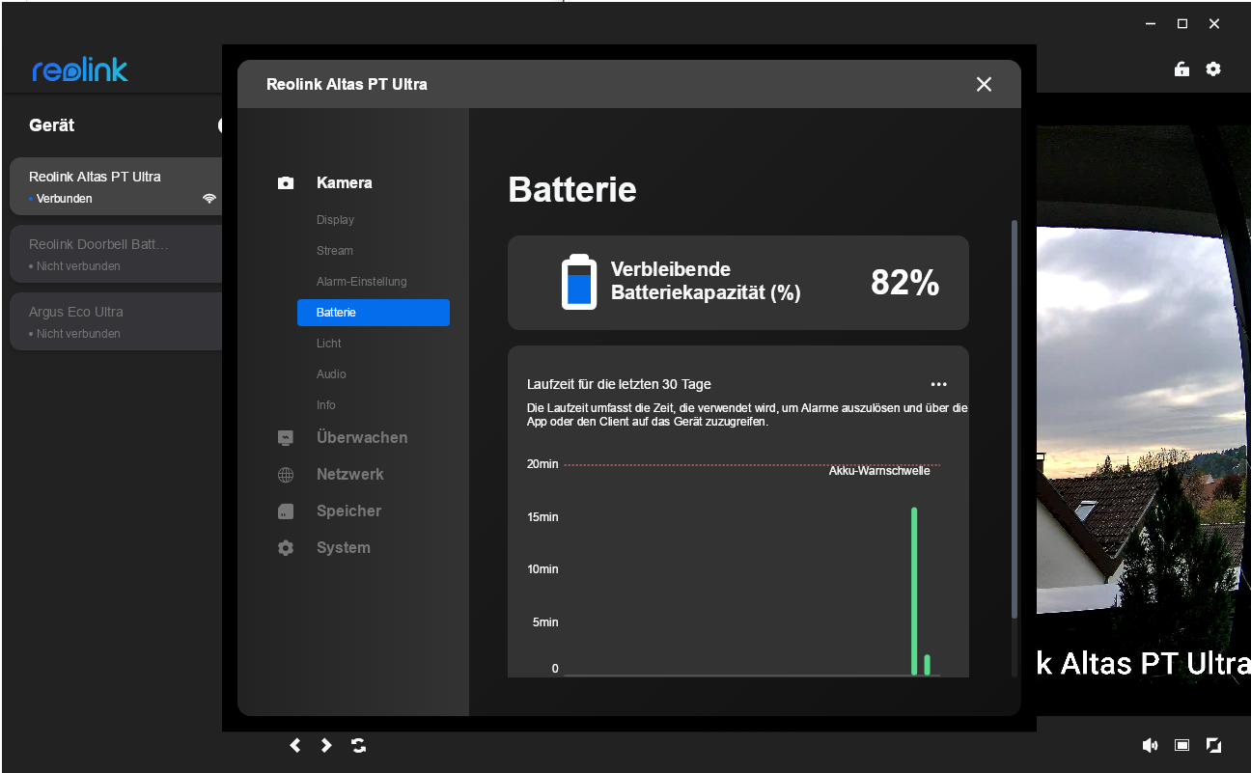Click the refresh cycle icon
Viewport: 1251px width, 773px height.
point(359,745)
